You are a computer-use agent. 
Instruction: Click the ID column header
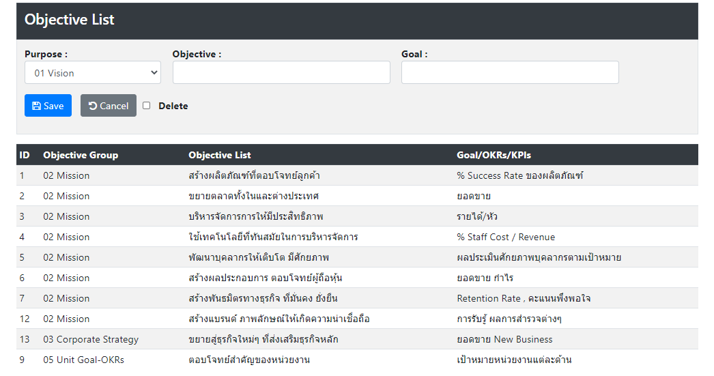pos(24,155)
